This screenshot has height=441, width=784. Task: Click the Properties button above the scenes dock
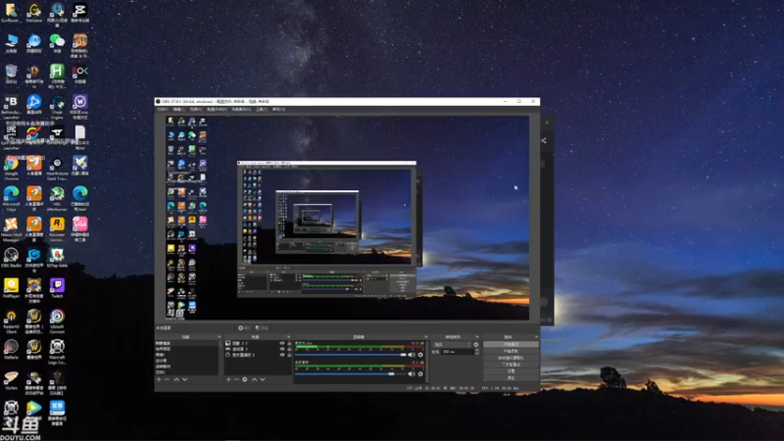point(244,328)
